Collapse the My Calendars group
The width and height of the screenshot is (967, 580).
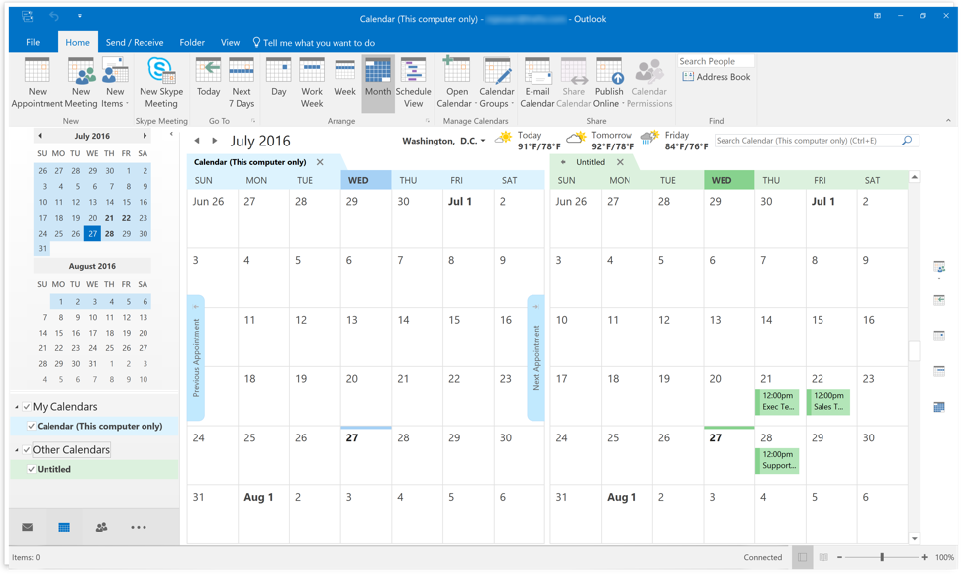coord(17,407)
